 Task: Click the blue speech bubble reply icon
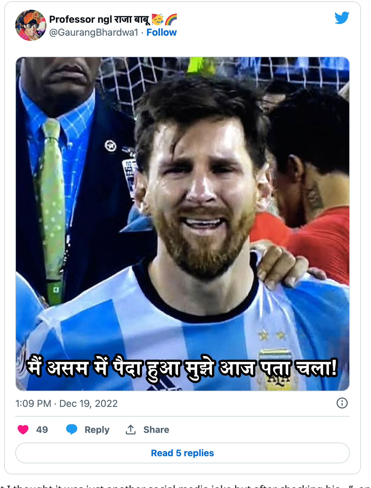pos(71,429)
